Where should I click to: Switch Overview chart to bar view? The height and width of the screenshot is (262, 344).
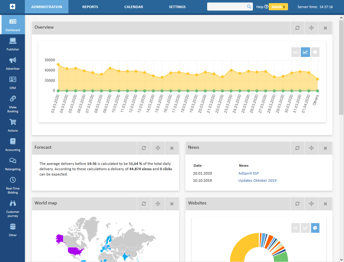(296, 52)
